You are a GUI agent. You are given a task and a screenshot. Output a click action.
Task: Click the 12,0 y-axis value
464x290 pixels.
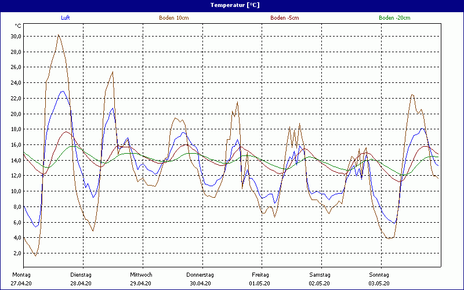16,176
